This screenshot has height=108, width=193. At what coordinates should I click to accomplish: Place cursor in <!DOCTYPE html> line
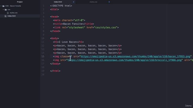[61, 6]
